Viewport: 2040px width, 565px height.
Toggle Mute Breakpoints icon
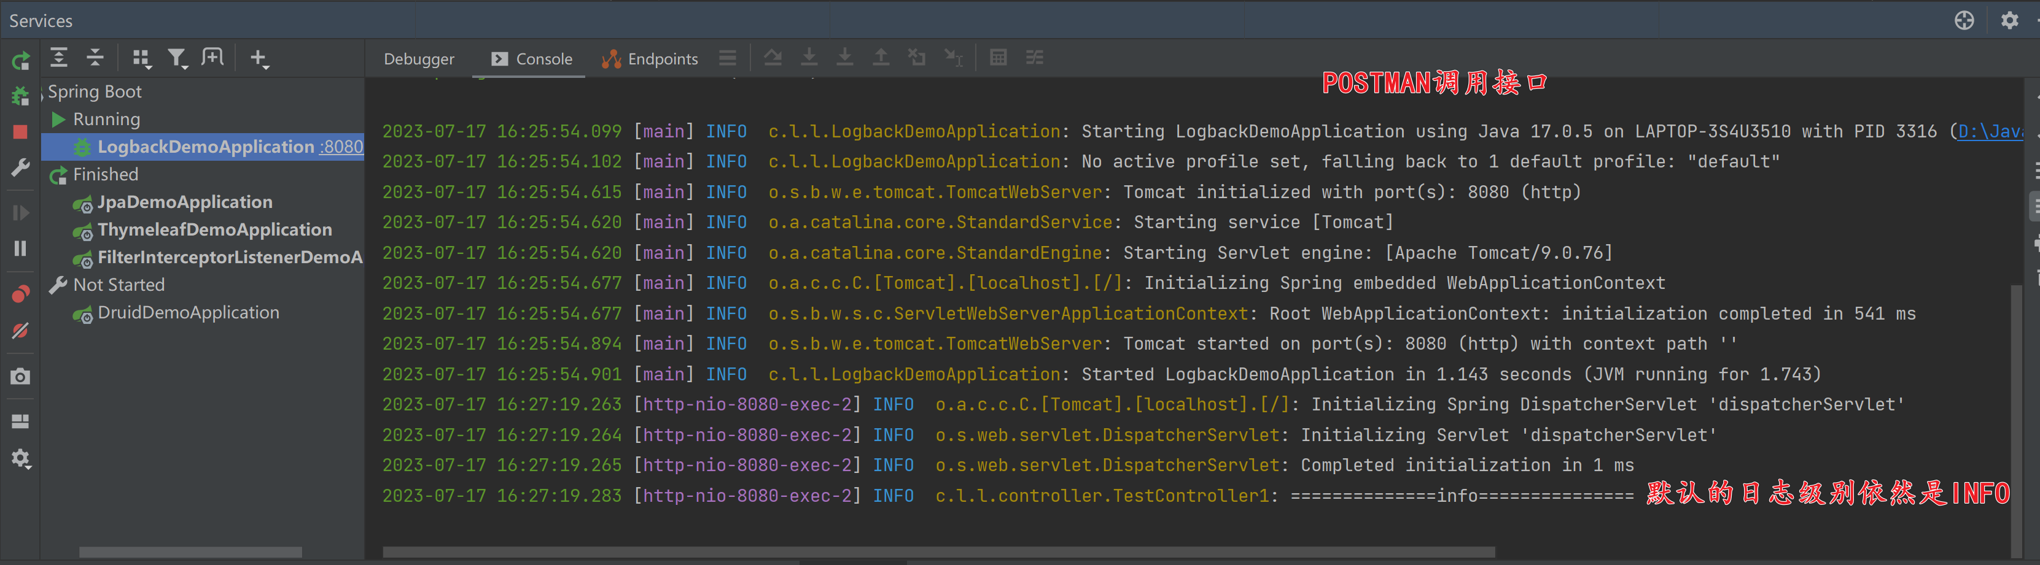click(21, 331)
